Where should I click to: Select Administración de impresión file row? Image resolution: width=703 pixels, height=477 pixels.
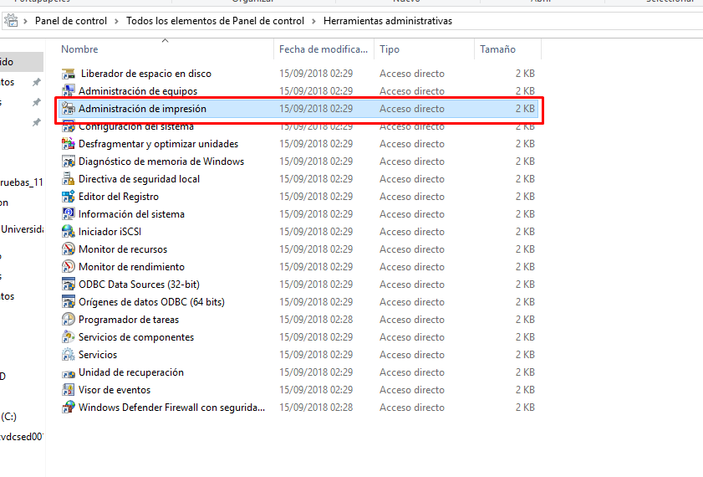pyautogui.click(x=142, y=109)
